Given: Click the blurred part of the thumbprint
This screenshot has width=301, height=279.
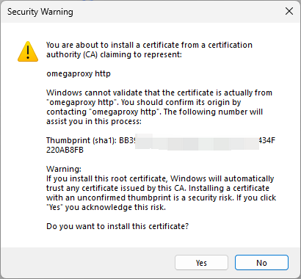Looking at the screenshot, I should point(197,142).
